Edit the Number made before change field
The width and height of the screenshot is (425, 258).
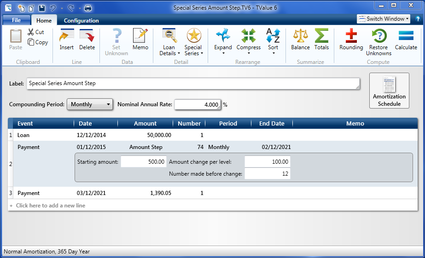(x=267, y=173)
